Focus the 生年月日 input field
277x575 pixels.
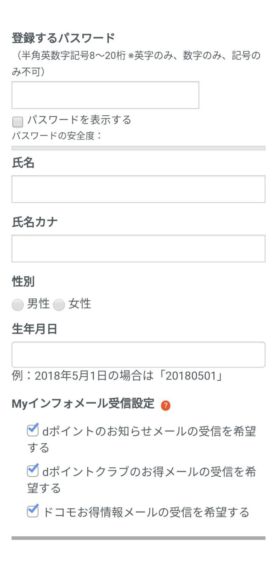[x=138, y=355]
